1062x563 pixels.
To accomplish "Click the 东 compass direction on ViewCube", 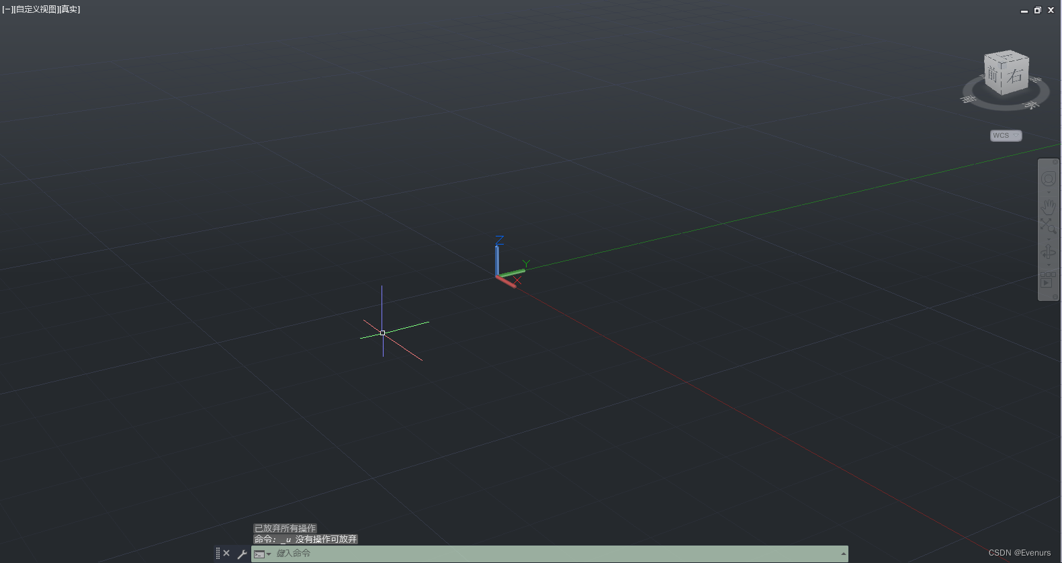I will tap(1031, 105).
